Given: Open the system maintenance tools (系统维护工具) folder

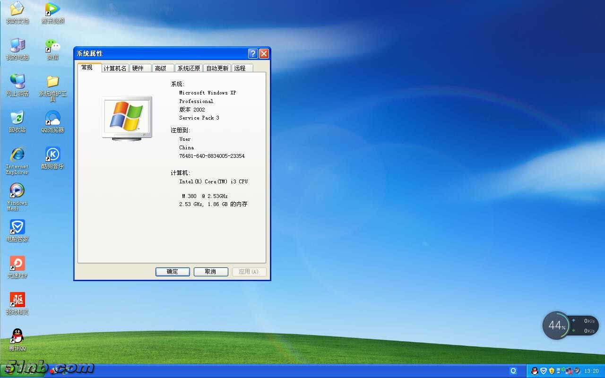Looking at the screenshot, I should pyautogui.click(x=52, y=83).
